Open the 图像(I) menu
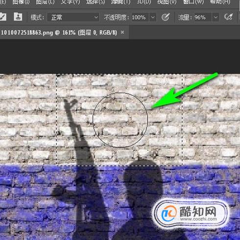Screen dimensions: 240x240 click(21, 2)
